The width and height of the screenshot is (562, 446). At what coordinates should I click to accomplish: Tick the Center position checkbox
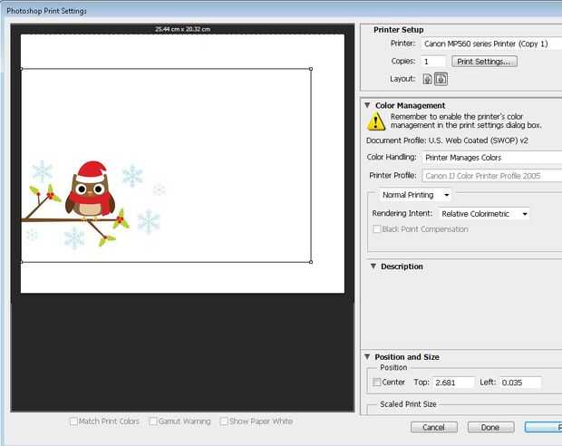click(377, 383)
